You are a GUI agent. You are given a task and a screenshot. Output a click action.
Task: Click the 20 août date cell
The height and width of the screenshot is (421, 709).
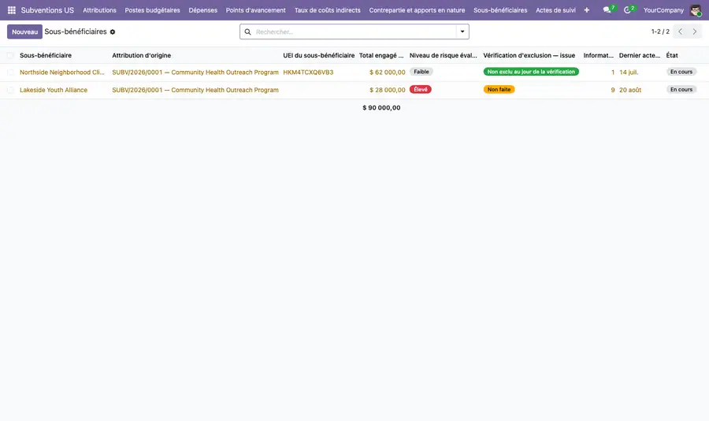(x=630, y=90)
